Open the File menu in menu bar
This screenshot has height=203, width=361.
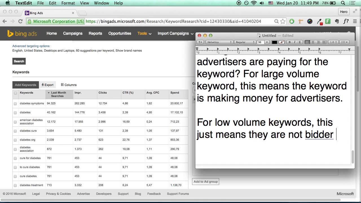pos(40,3)
